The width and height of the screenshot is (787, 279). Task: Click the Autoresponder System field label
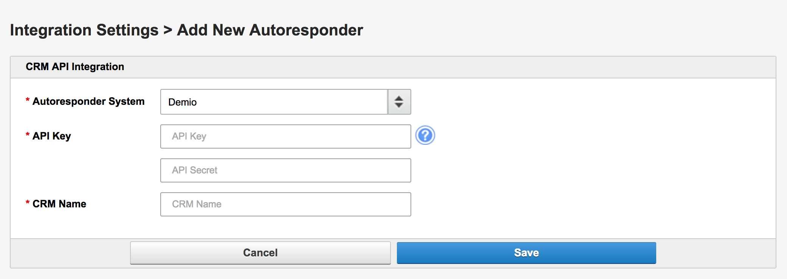[x=88, y=101]
